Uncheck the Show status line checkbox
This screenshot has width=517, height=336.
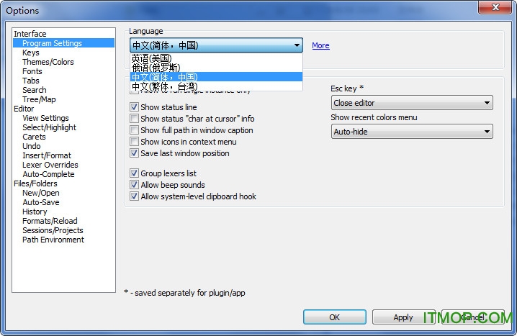pos(135,107)
